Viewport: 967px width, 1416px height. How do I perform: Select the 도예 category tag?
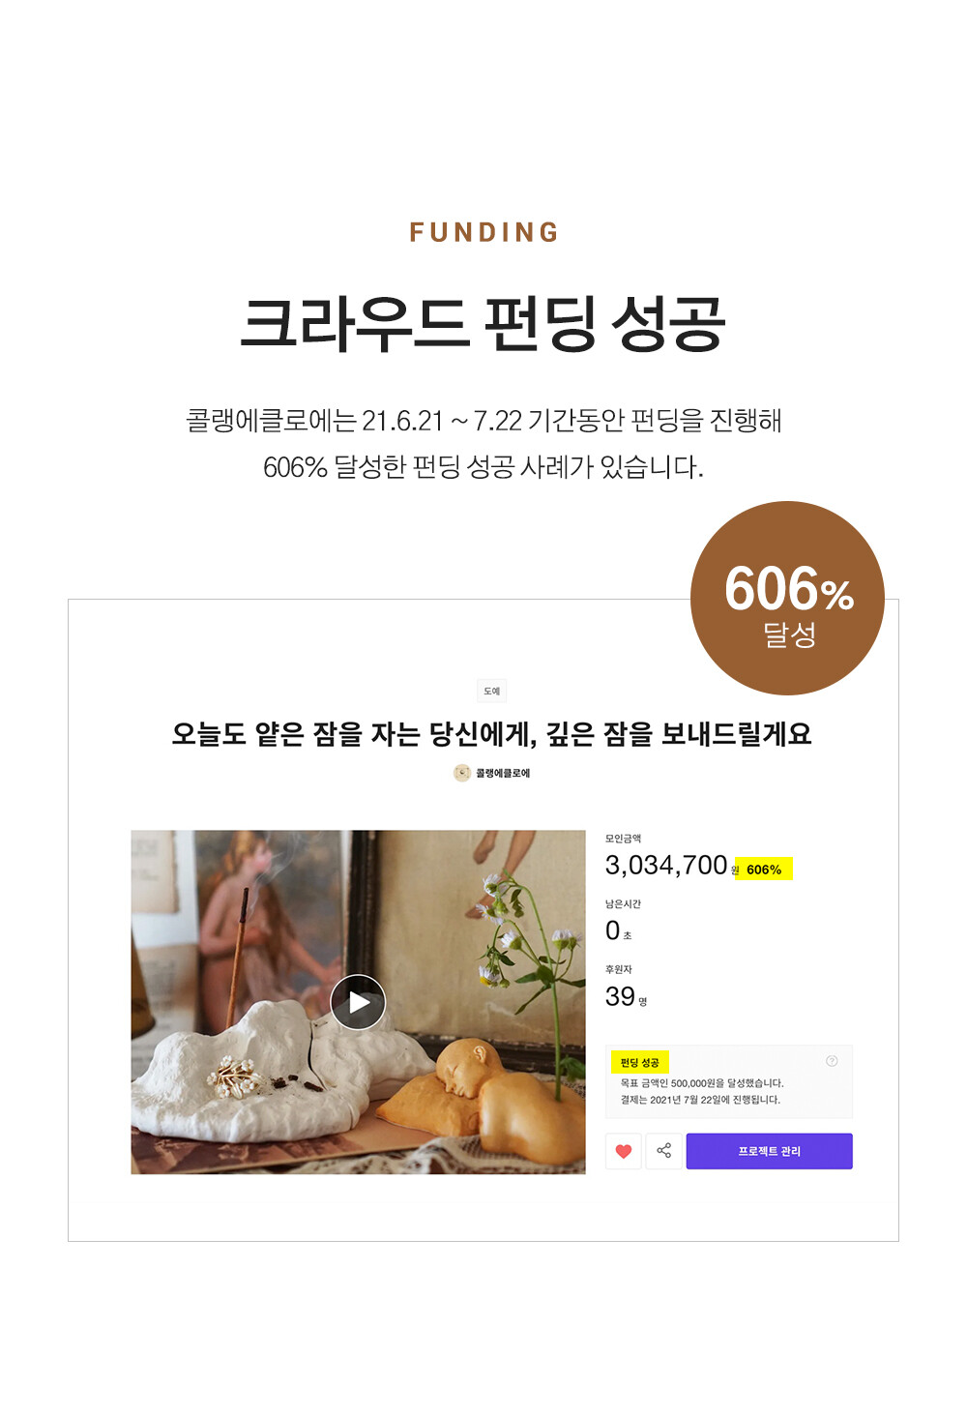pos(492,691)
